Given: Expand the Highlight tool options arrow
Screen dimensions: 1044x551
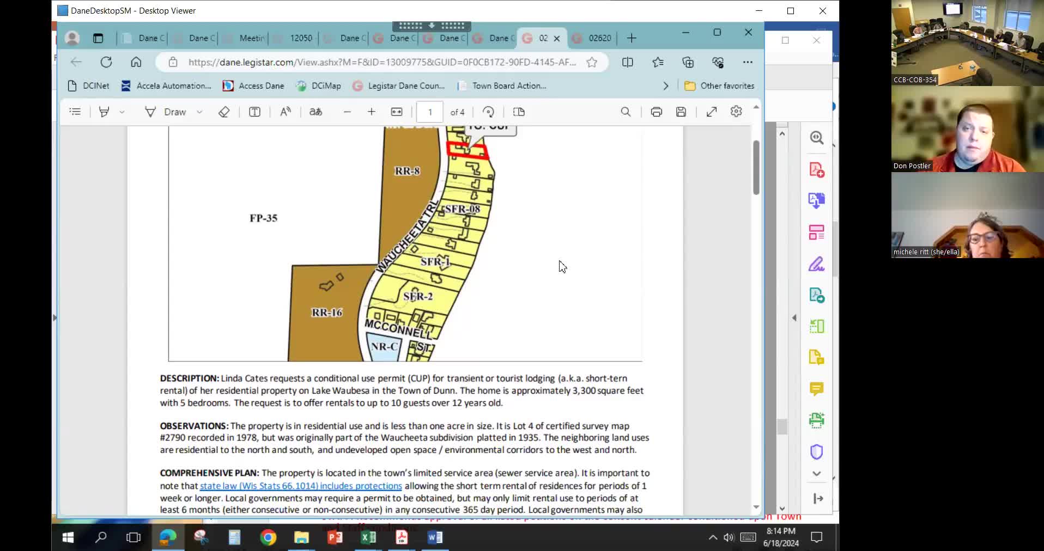Looking at the screenshot, I should (x=122, y=112).
